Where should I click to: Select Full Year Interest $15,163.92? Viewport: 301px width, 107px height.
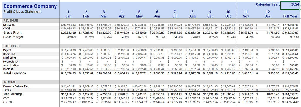(x=291, y=69)
